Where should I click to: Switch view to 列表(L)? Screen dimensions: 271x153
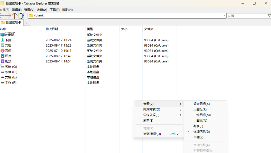(198, 126)
